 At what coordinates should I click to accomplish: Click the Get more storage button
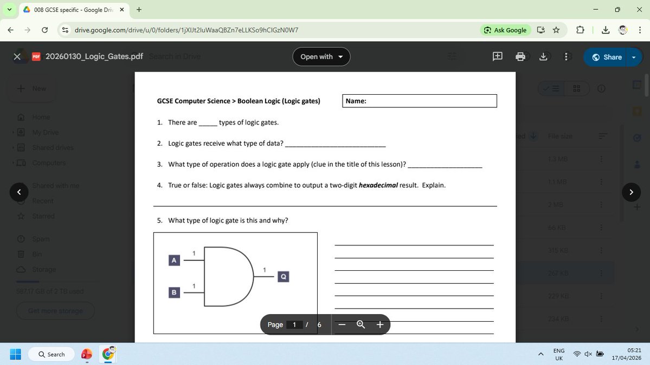coord(55,311)
